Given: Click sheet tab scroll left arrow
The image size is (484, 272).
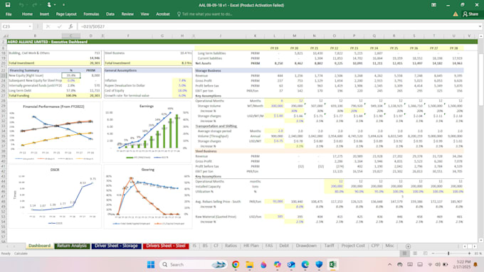Looking at the screenshot, I should point(7,246).
